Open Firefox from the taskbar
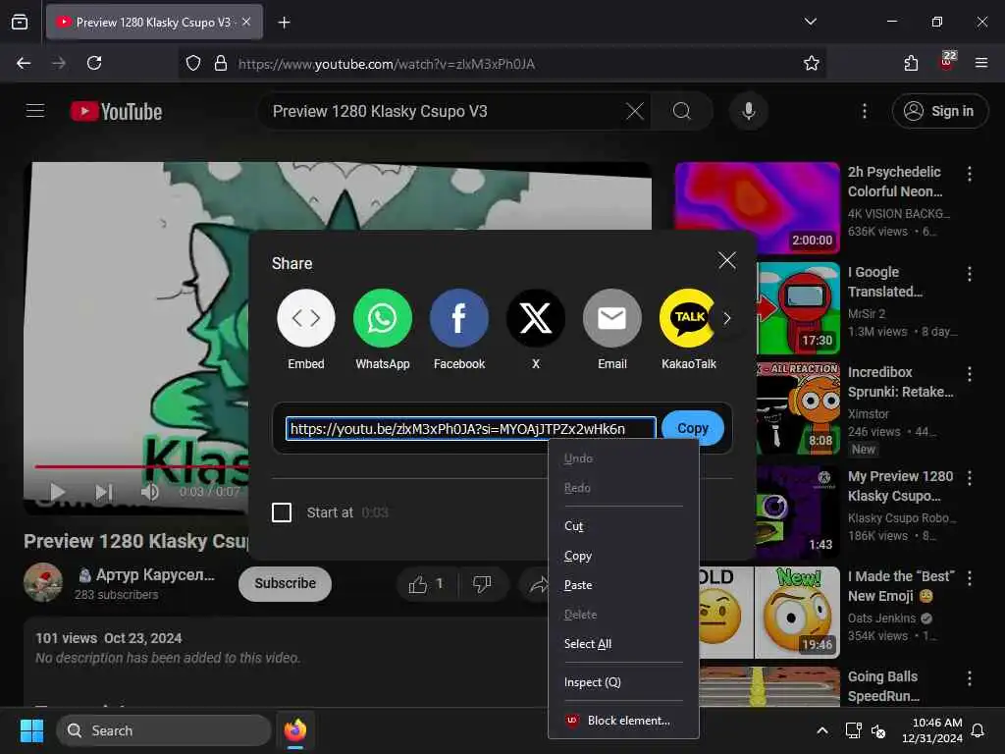The width and height of the screenshot is (1005, 754). point(294,730)
